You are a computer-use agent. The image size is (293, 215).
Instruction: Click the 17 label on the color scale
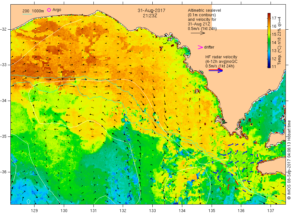point(274,18)
